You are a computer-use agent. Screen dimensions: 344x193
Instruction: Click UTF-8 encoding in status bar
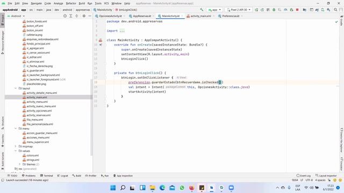(309, 180)
